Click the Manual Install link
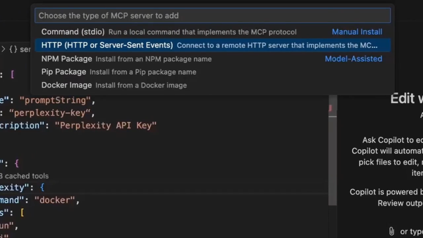The height and width of the screenshot is (238, 423). 356,32
